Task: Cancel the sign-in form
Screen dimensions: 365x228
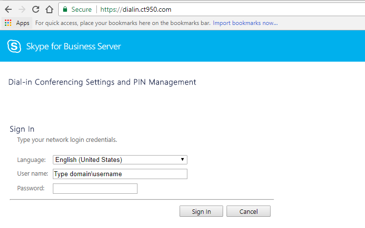Action: coord(249,211)
